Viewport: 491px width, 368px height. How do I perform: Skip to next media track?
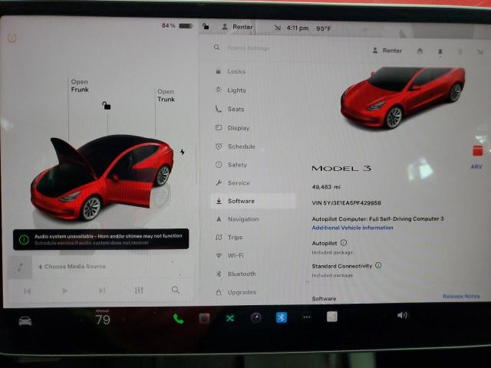[102, 291]
